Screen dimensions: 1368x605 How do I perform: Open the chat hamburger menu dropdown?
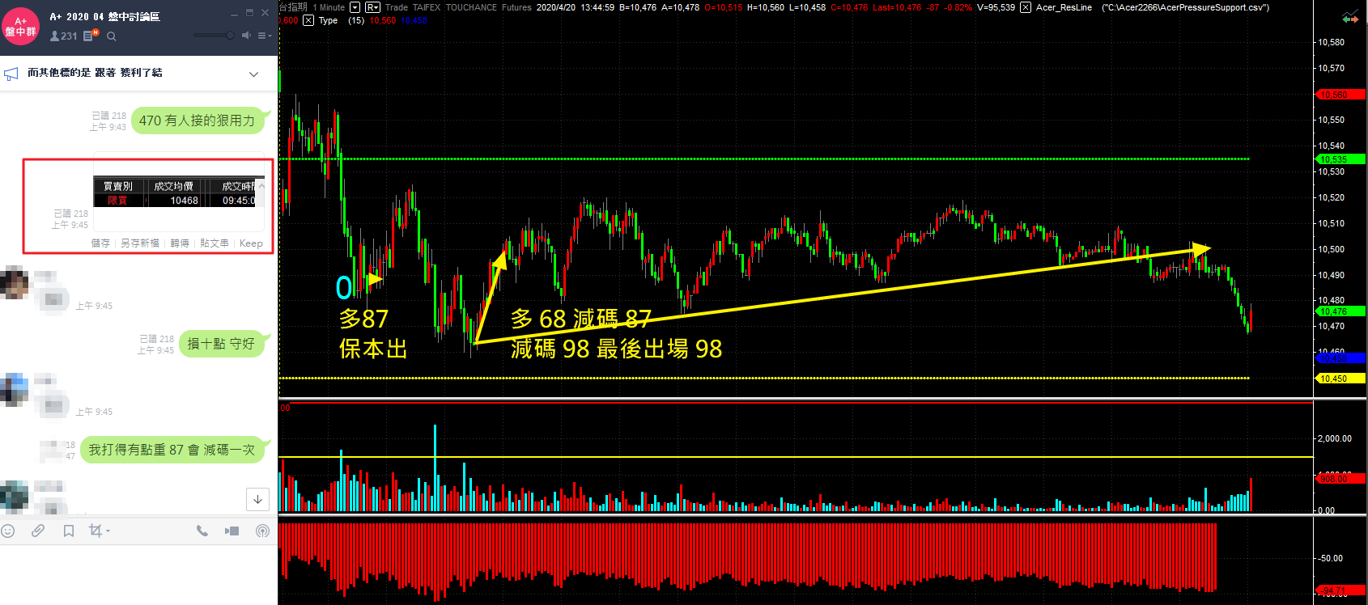point(265,36)
